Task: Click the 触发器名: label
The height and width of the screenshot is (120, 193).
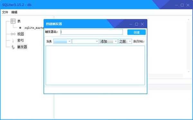Action: point(51,32)
